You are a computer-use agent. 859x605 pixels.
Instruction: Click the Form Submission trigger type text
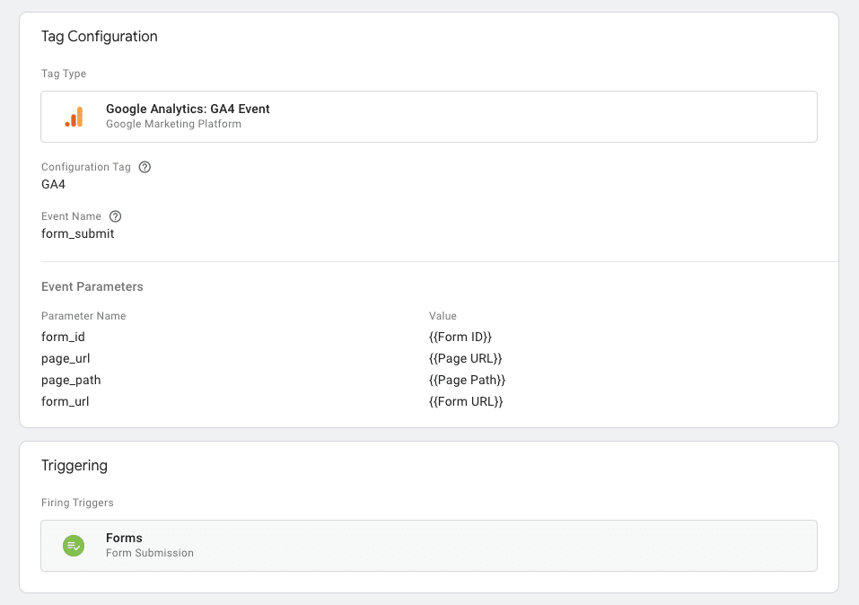150,553
